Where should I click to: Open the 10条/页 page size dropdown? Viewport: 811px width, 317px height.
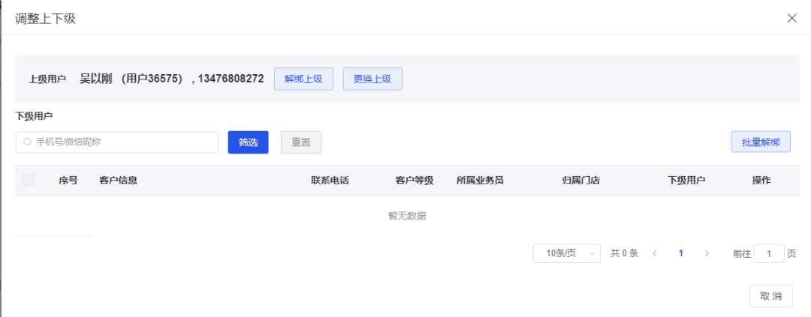click(567, 253)
